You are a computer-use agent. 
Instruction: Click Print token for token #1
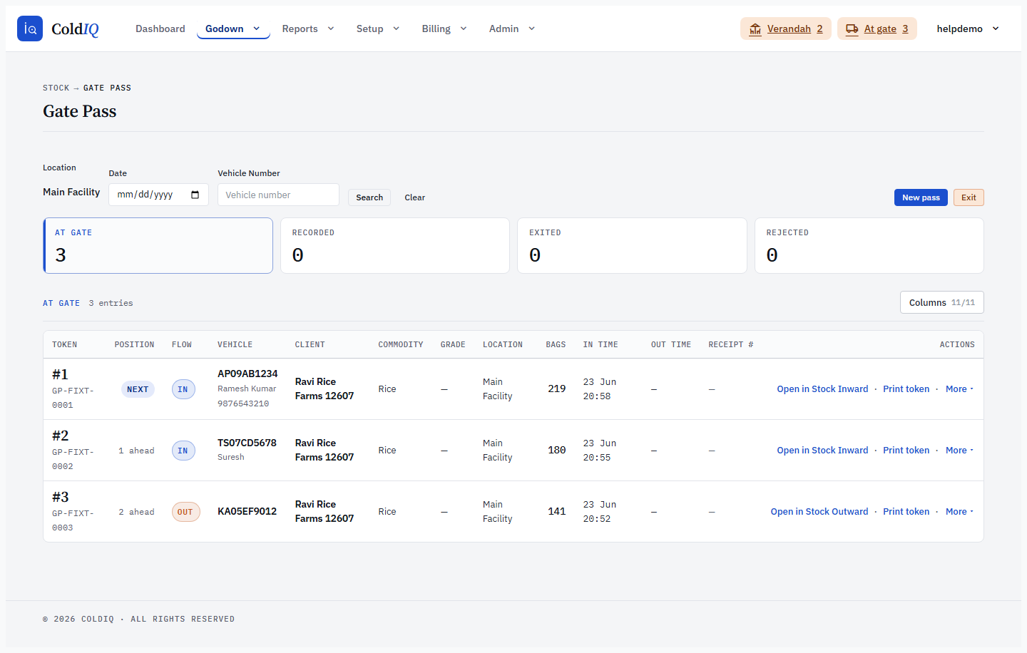906,389
